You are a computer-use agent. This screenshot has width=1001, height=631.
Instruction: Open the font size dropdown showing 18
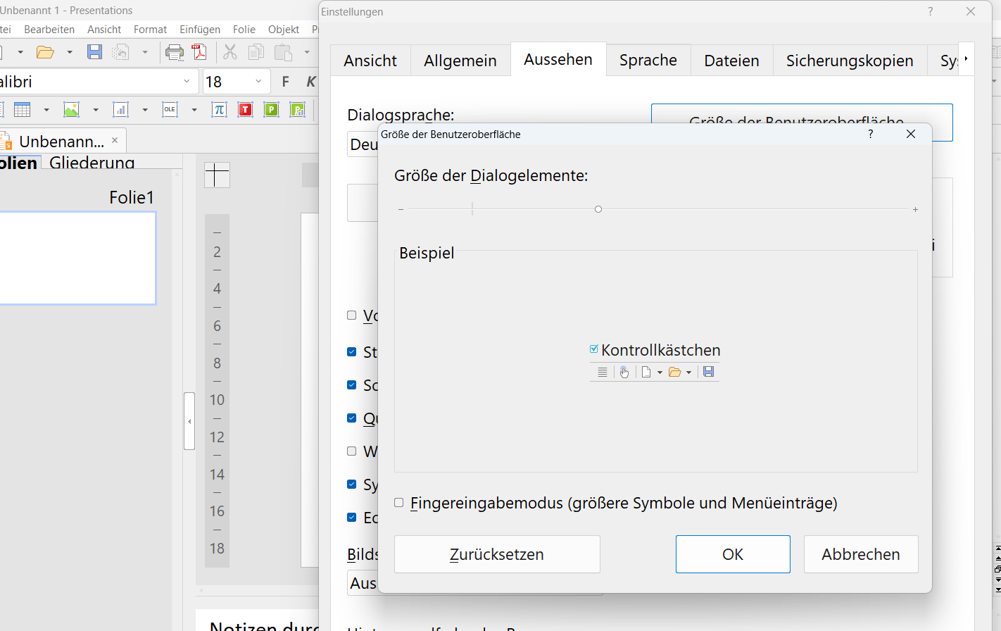click(x=258, y=82)
